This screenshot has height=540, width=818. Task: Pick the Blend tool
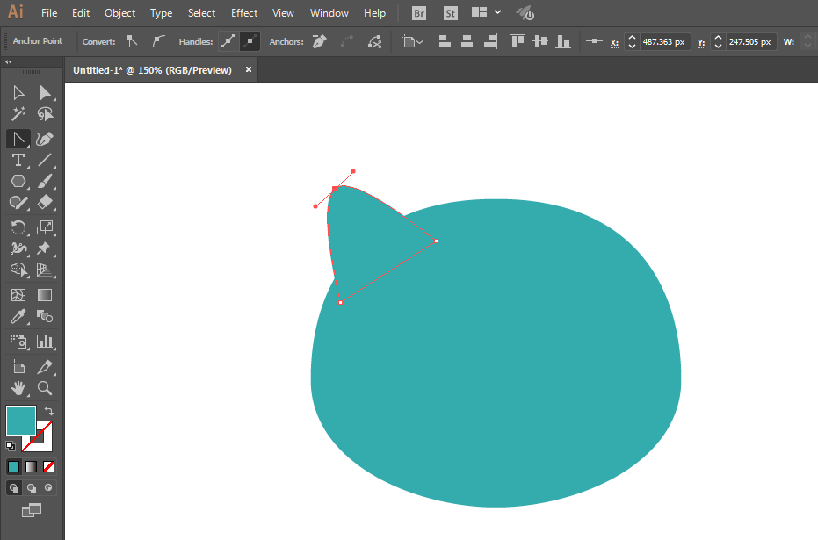pos(45,316)
